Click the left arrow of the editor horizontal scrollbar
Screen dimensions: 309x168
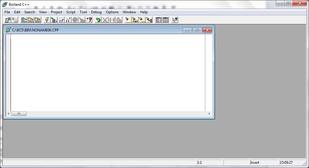tap(8, 114)
